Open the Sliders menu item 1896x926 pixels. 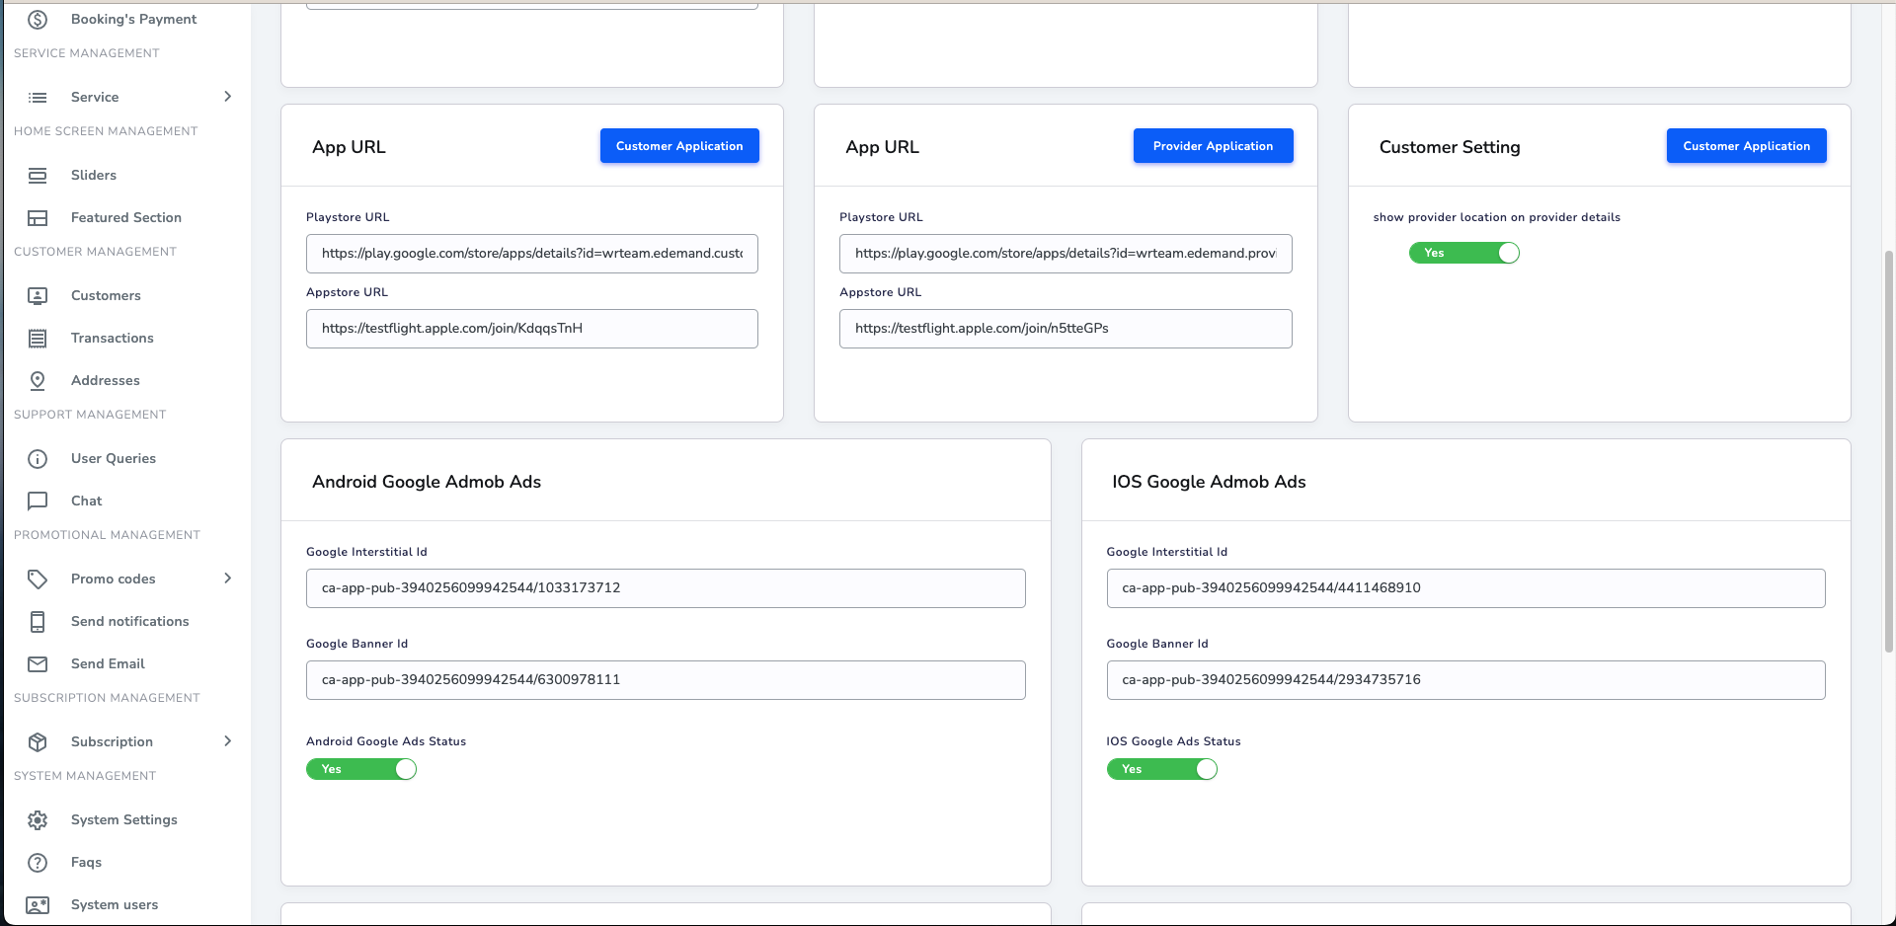click(94, 175)
